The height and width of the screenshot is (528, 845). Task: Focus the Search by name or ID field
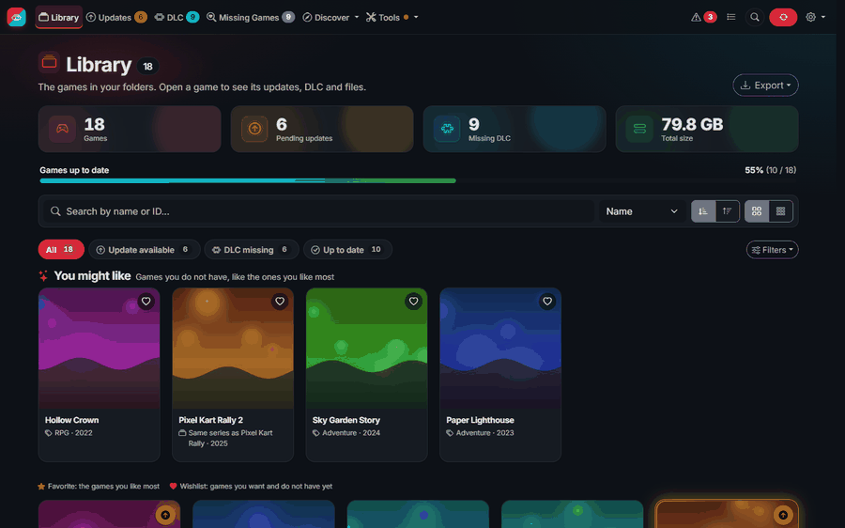coord(318,211)
